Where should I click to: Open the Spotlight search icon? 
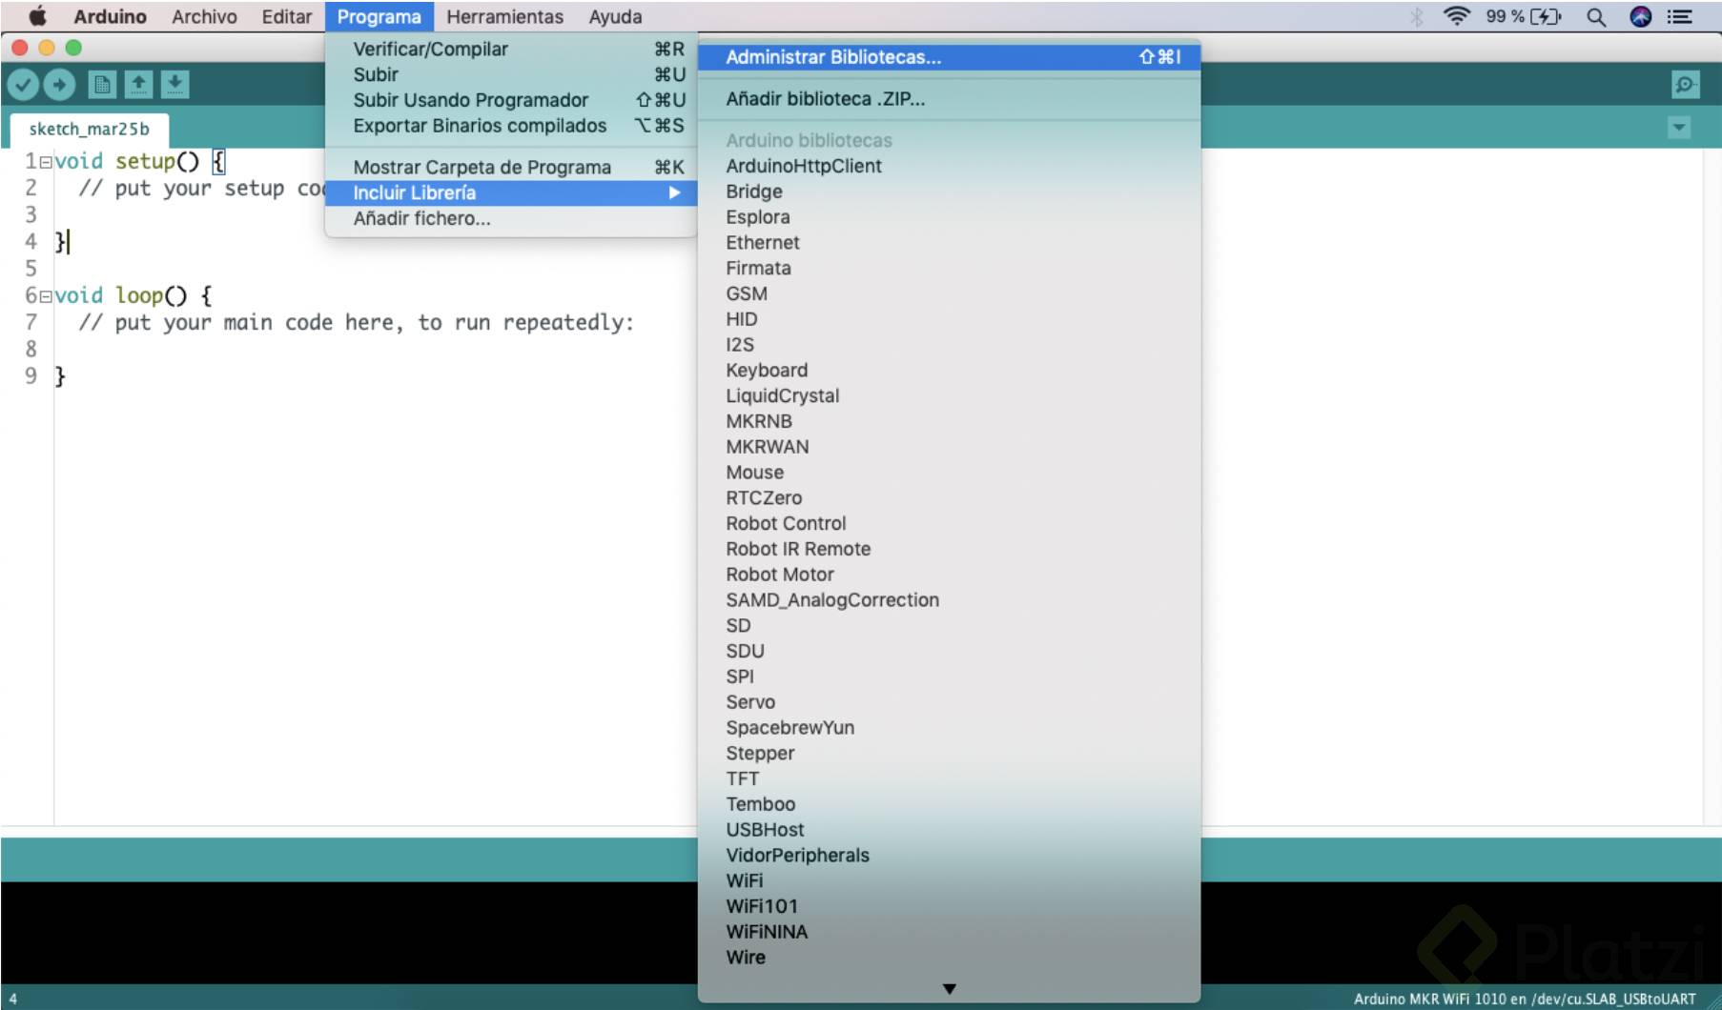coord(1595,16)
